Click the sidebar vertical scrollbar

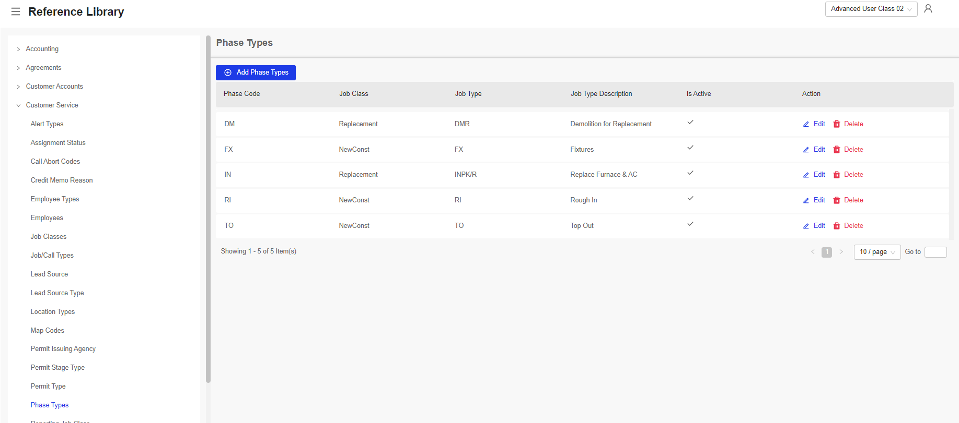(x=208, y=209)
